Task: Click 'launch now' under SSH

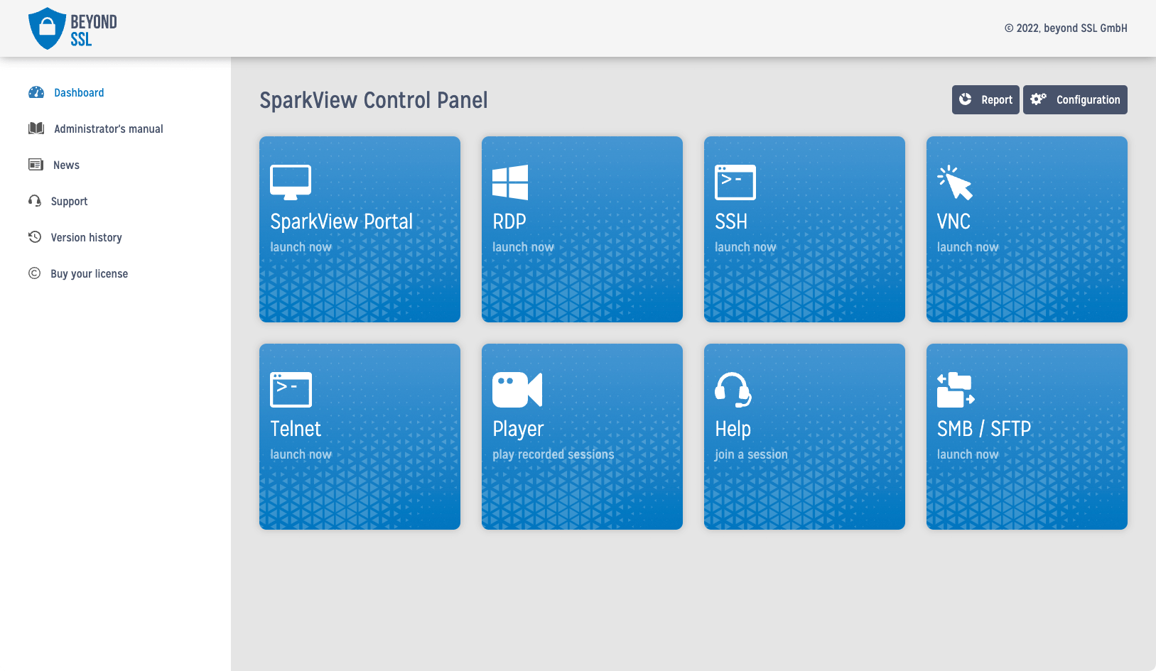Action: click(745, 247)
